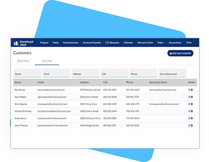Open the Warranty Claim page
This screenshot has width=209, height=162.
[x=145, y=43]
